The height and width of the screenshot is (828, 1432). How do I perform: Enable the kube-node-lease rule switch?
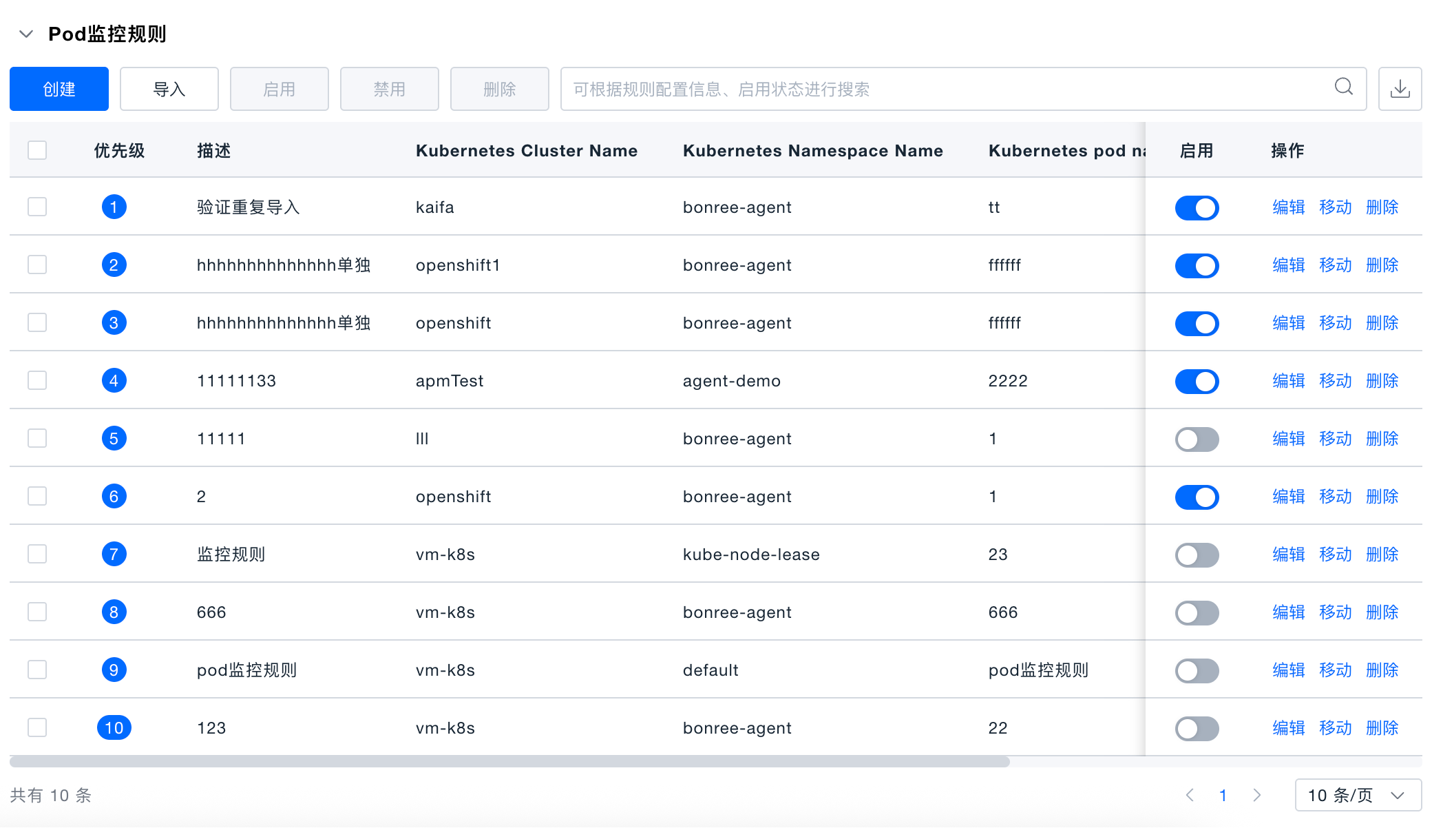pos(1197,555)
